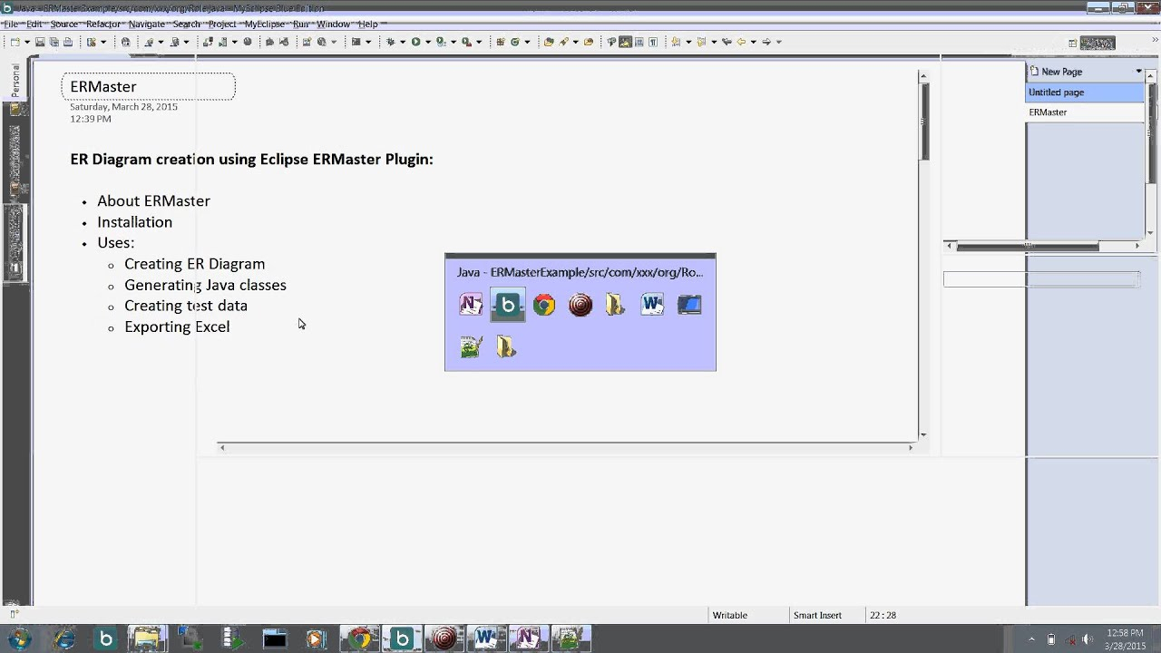The width and height of the screenshot is (1161, 653).
Task: Open the Navigate menu
Action: pyautogui.click(x=147, y=24)
